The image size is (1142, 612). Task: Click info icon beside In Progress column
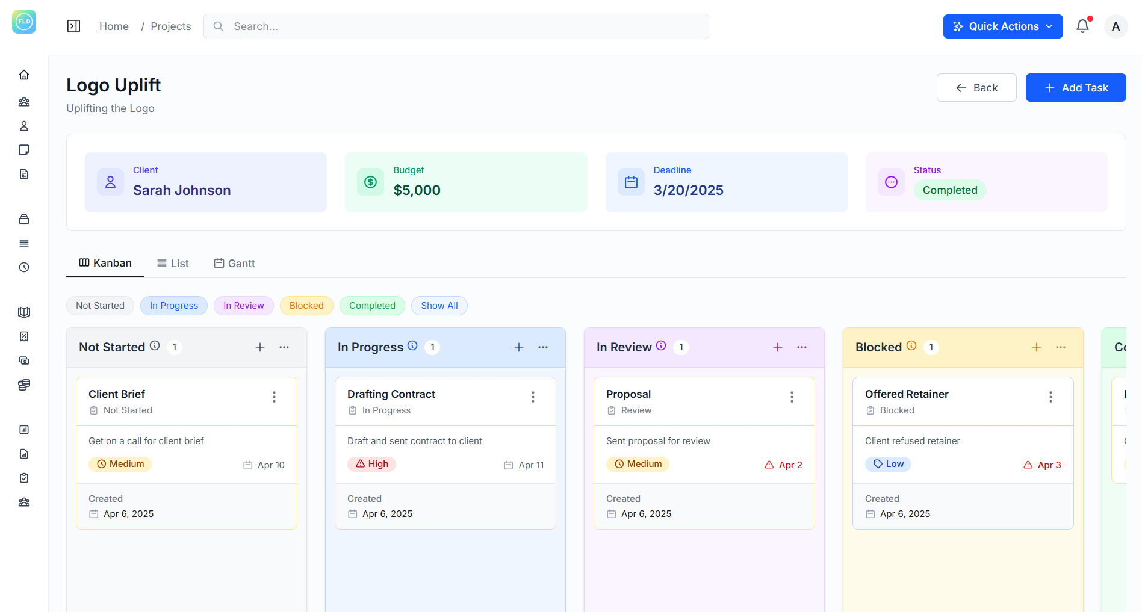pos(412,345)
